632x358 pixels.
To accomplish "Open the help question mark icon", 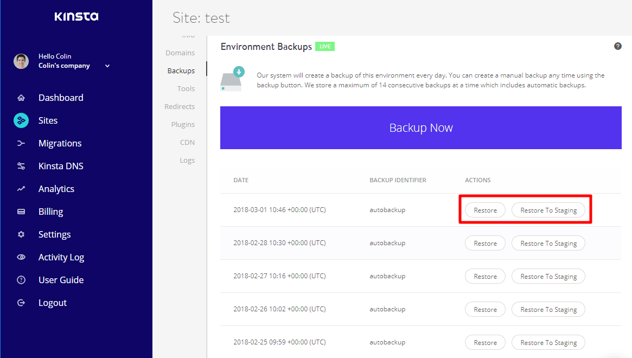I will click(x=617, y=47).
